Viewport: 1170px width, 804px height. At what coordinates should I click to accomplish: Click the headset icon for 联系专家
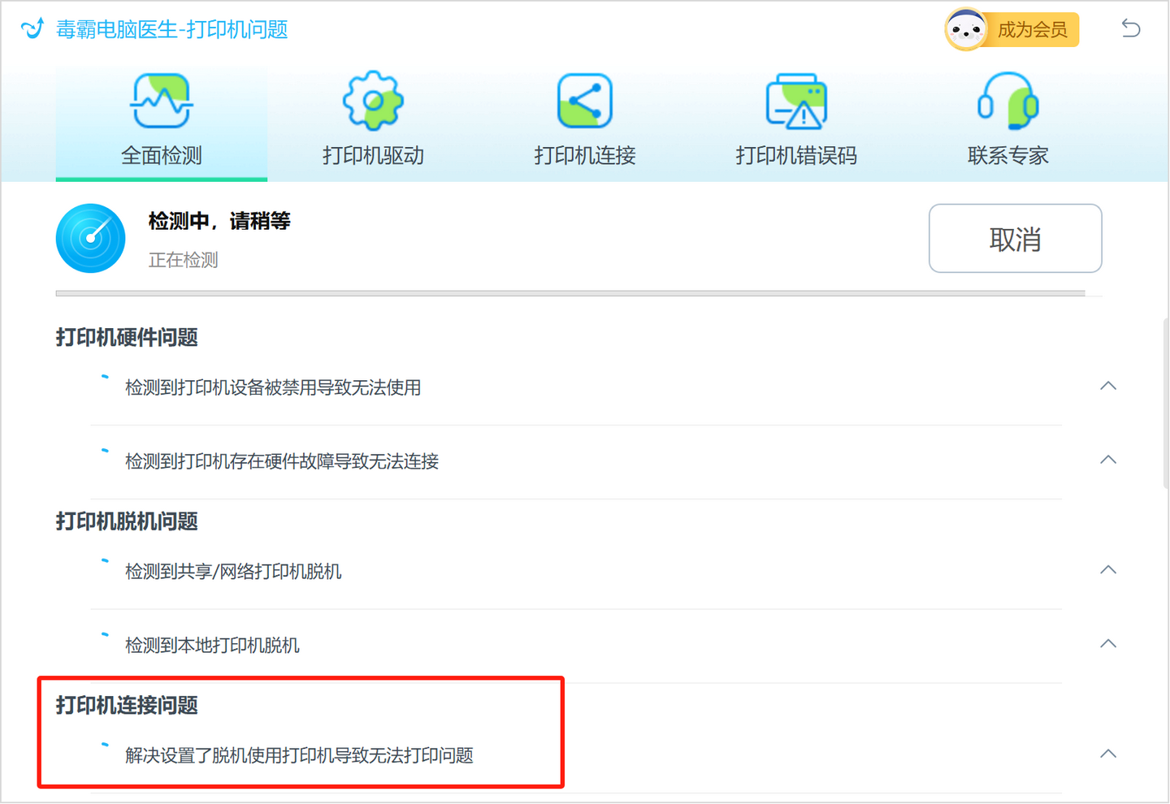1007,99
